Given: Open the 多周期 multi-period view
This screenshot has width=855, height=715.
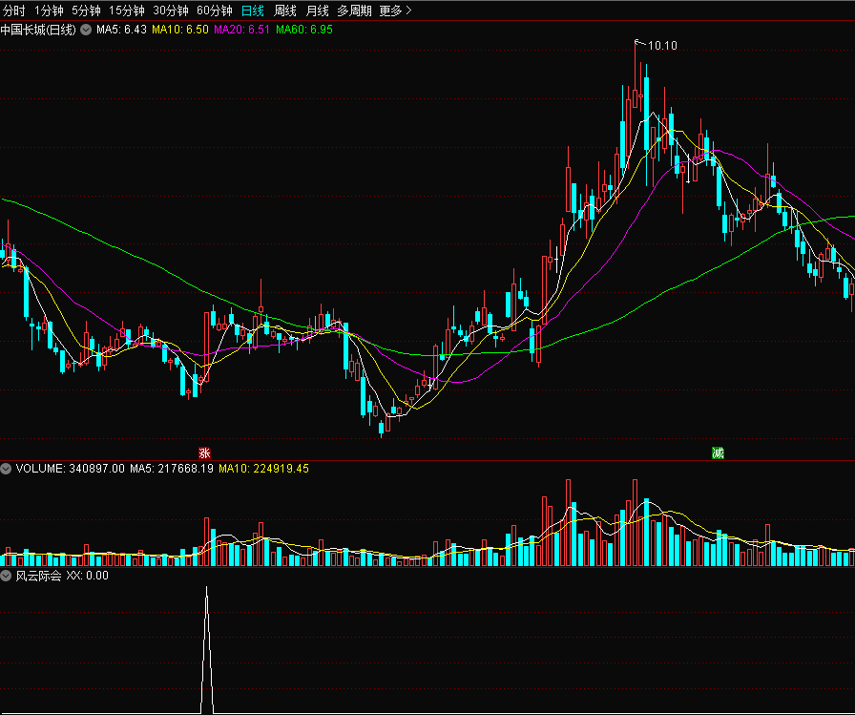Looking at the screenshot, I should 354,11.
